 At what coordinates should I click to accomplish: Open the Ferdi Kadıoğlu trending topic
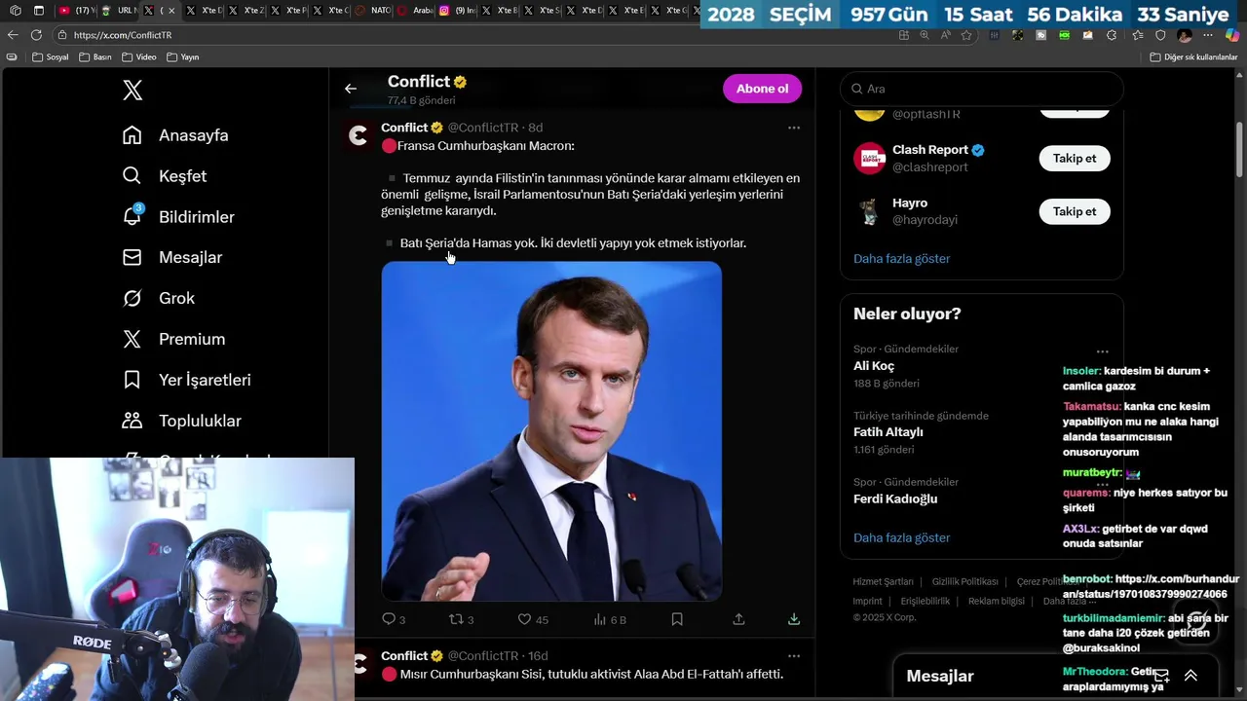pyautogui.click(x=895, y=499)
